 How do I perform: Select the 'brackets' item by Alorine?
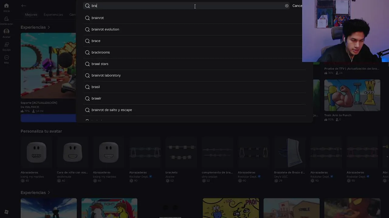click(x=181, y=152)
